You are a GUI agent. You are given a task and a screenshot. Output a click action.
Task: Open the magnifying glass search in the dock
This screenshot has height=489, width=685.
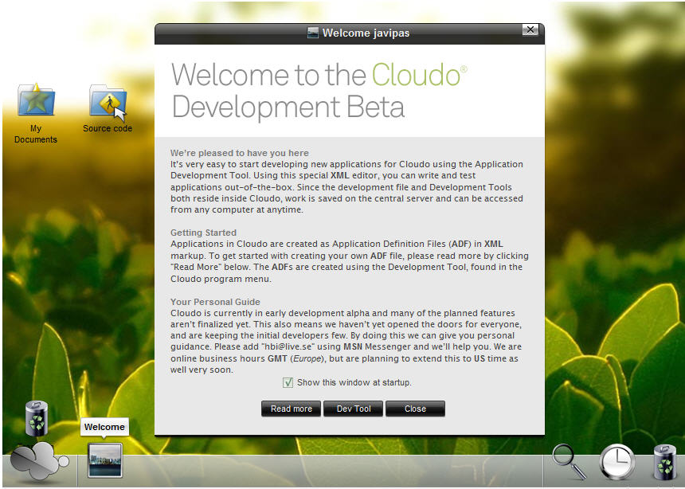click(569, 461)
